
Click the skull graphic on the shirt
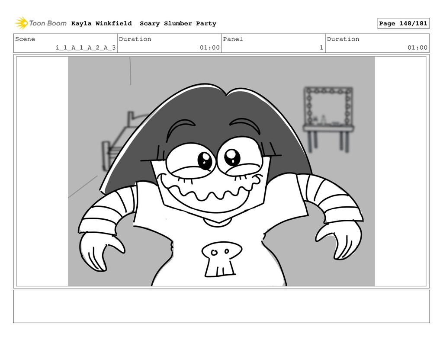click(x=222, y=259)
